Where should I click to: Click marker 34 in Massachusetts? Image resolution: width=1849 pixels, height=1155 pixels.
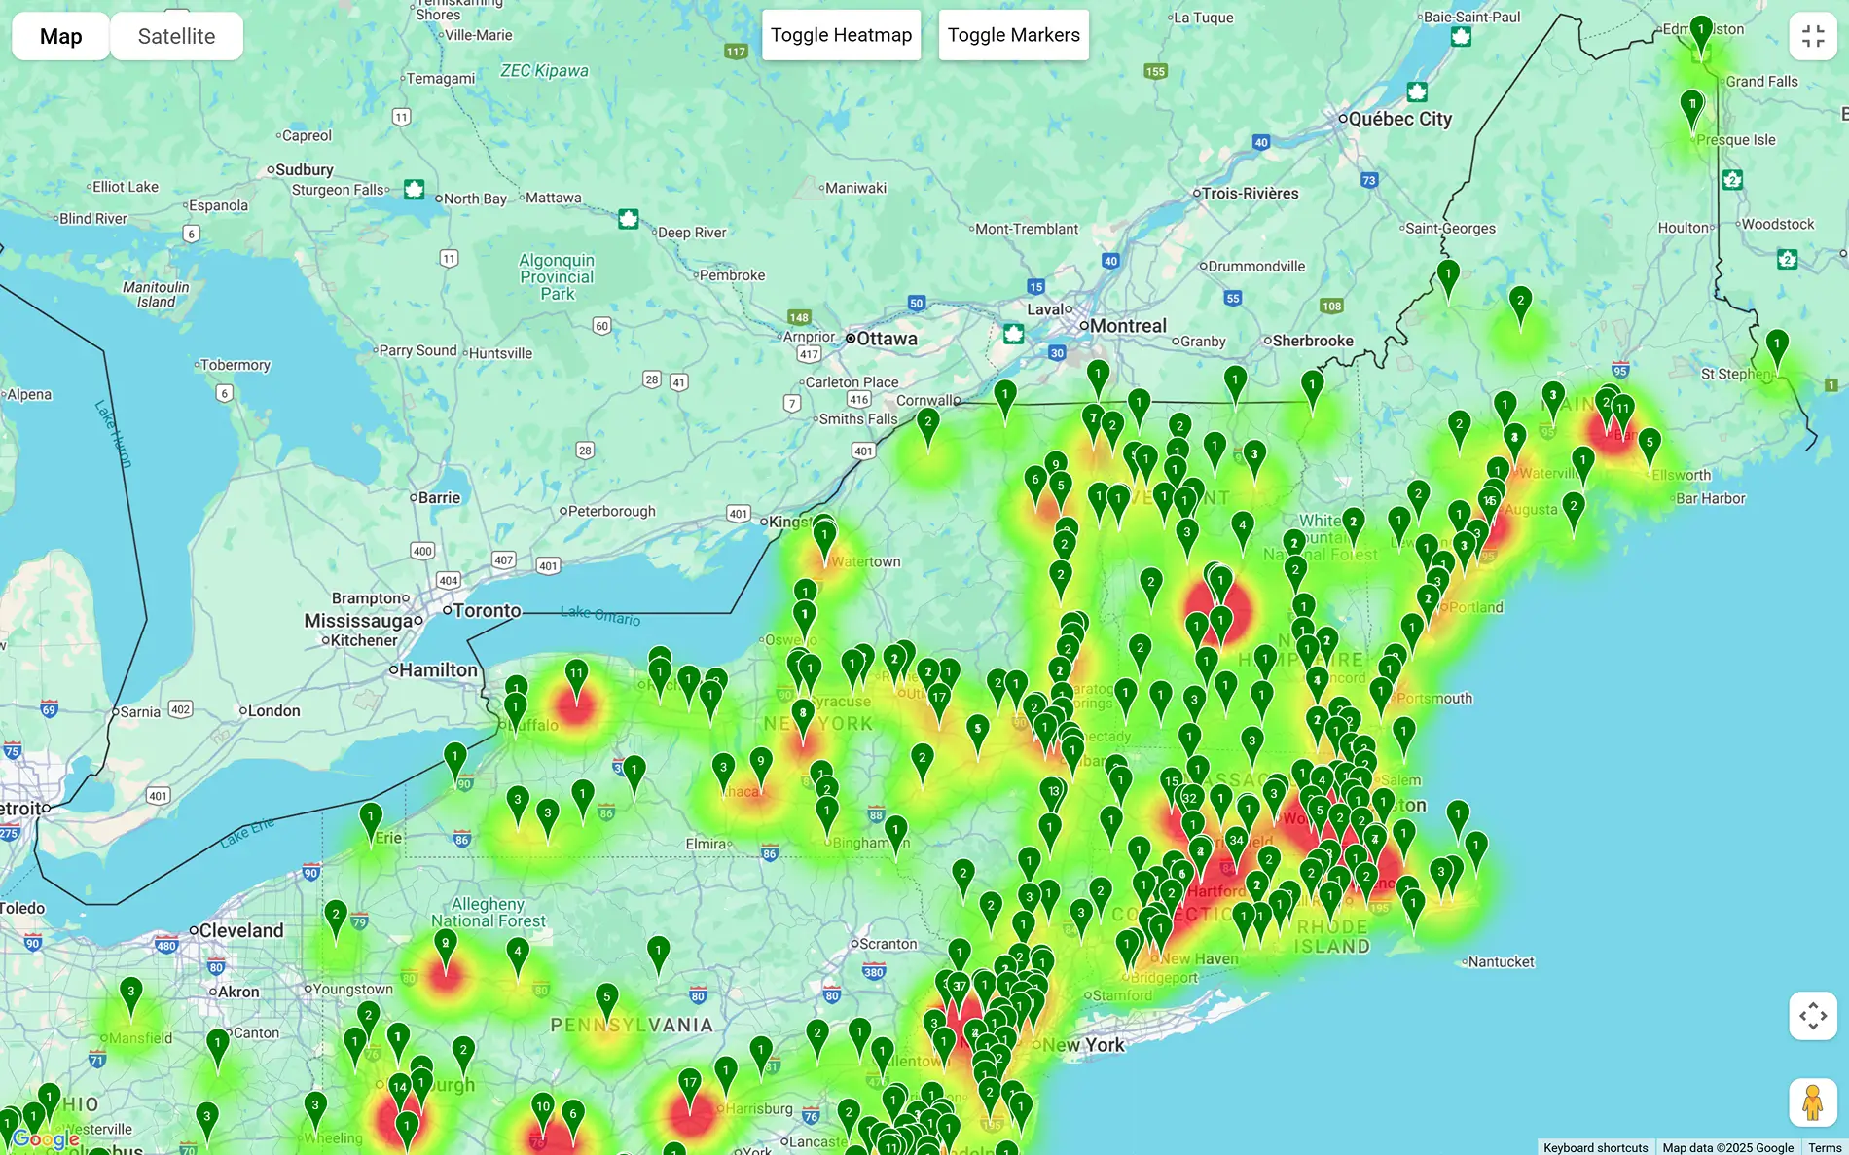tap(1236, 846)
